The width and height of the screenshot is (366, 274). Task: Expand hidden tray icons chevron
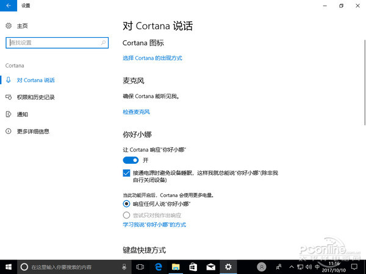[x=292, y=267]
